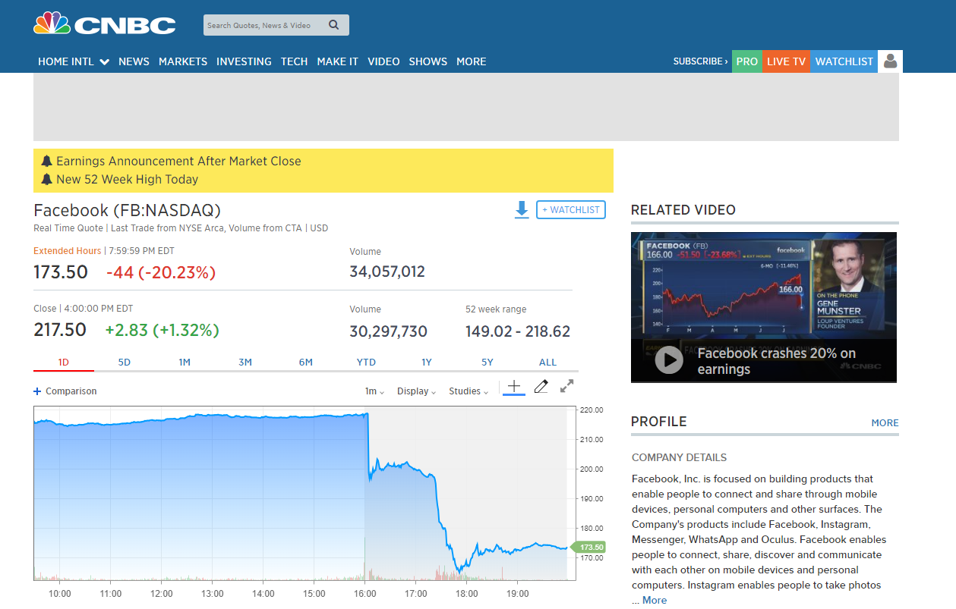
Task: Click the plus icon next to Comparison
Action: tap(37, 391)
